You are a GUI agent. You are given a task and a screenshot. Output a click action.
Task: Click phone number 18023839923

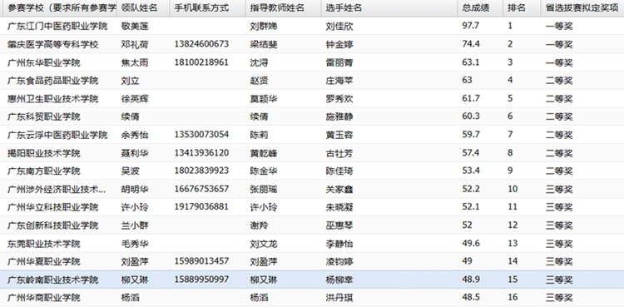[x=201, y=171]
